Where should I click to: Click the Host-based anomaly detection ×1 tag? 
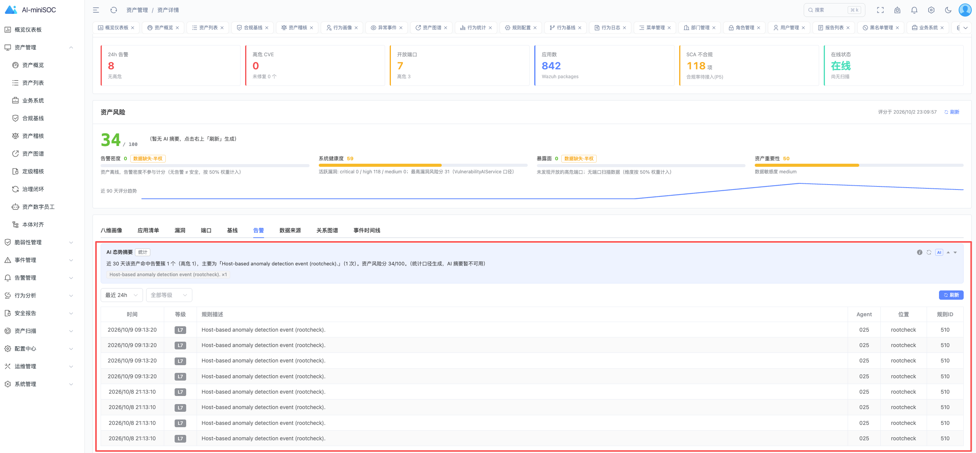(x=168, y=275)
